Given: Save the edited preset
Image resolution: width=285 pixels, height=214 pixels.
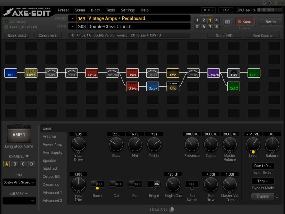Looking at the screenshot, I should (245, 22).
